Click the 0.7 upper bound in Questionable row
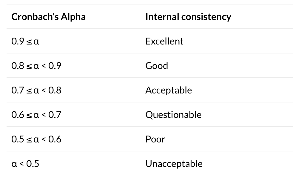 (x=55, y=115)
